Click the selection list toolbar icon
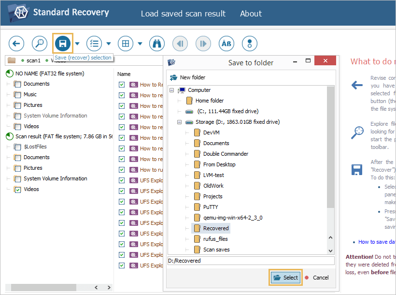The image size is (396, 295). (x=94, y=44)
